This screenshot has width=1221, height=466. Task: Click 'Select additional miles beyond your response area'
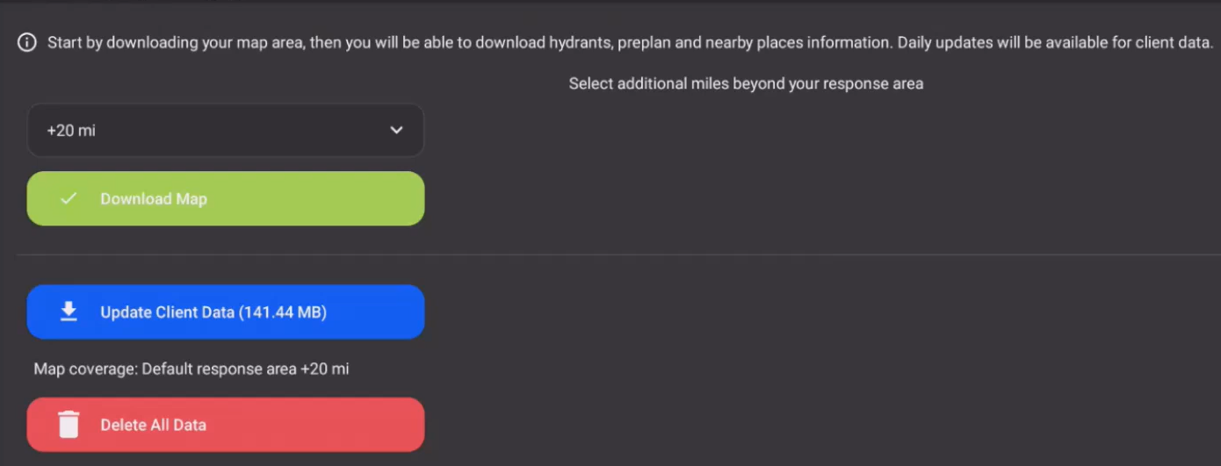[746, 83]
